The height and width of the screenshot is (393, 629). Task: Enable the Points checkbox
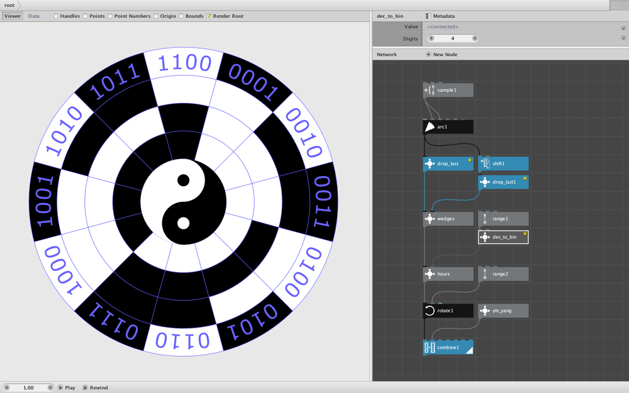pyautogui.click(x=85, y=16)
